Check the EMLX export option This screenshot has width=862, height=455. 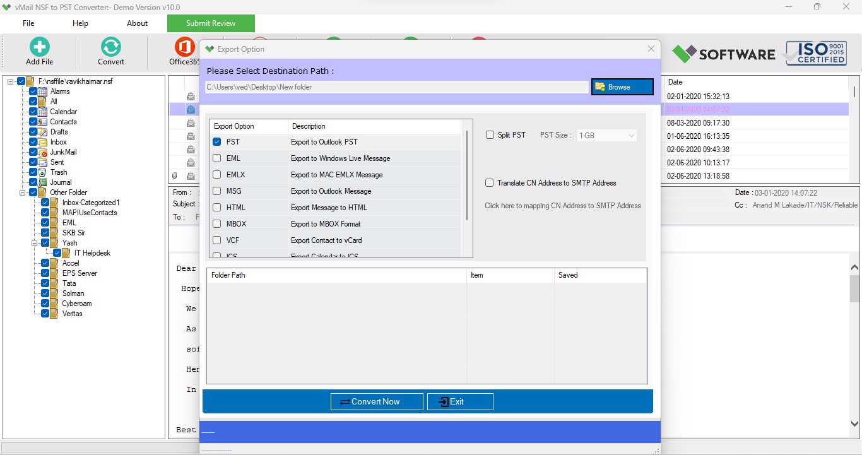point(217,175)
